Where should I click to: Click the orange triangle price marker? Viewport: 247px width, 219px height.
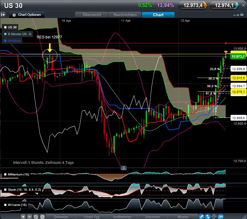(226, 52)
